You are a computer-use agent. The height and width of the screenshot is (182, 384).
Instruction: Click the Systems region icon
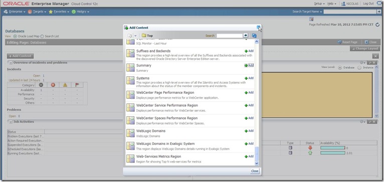130,81
